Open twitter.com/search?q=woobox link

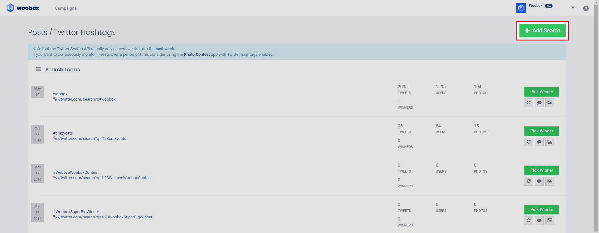click(x=87, y=99)
